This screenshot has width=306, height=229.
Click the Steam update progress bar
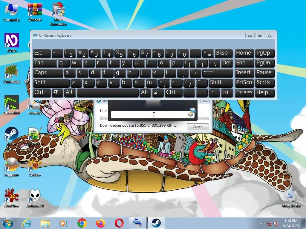[x=203, y=118]
